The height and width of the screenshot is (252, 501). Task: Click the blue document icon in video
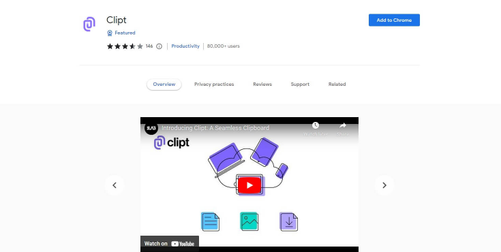click(x=210, y=221)
